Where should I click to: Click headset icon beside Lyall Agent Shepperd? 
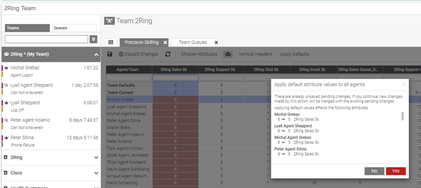click(7, 86)
